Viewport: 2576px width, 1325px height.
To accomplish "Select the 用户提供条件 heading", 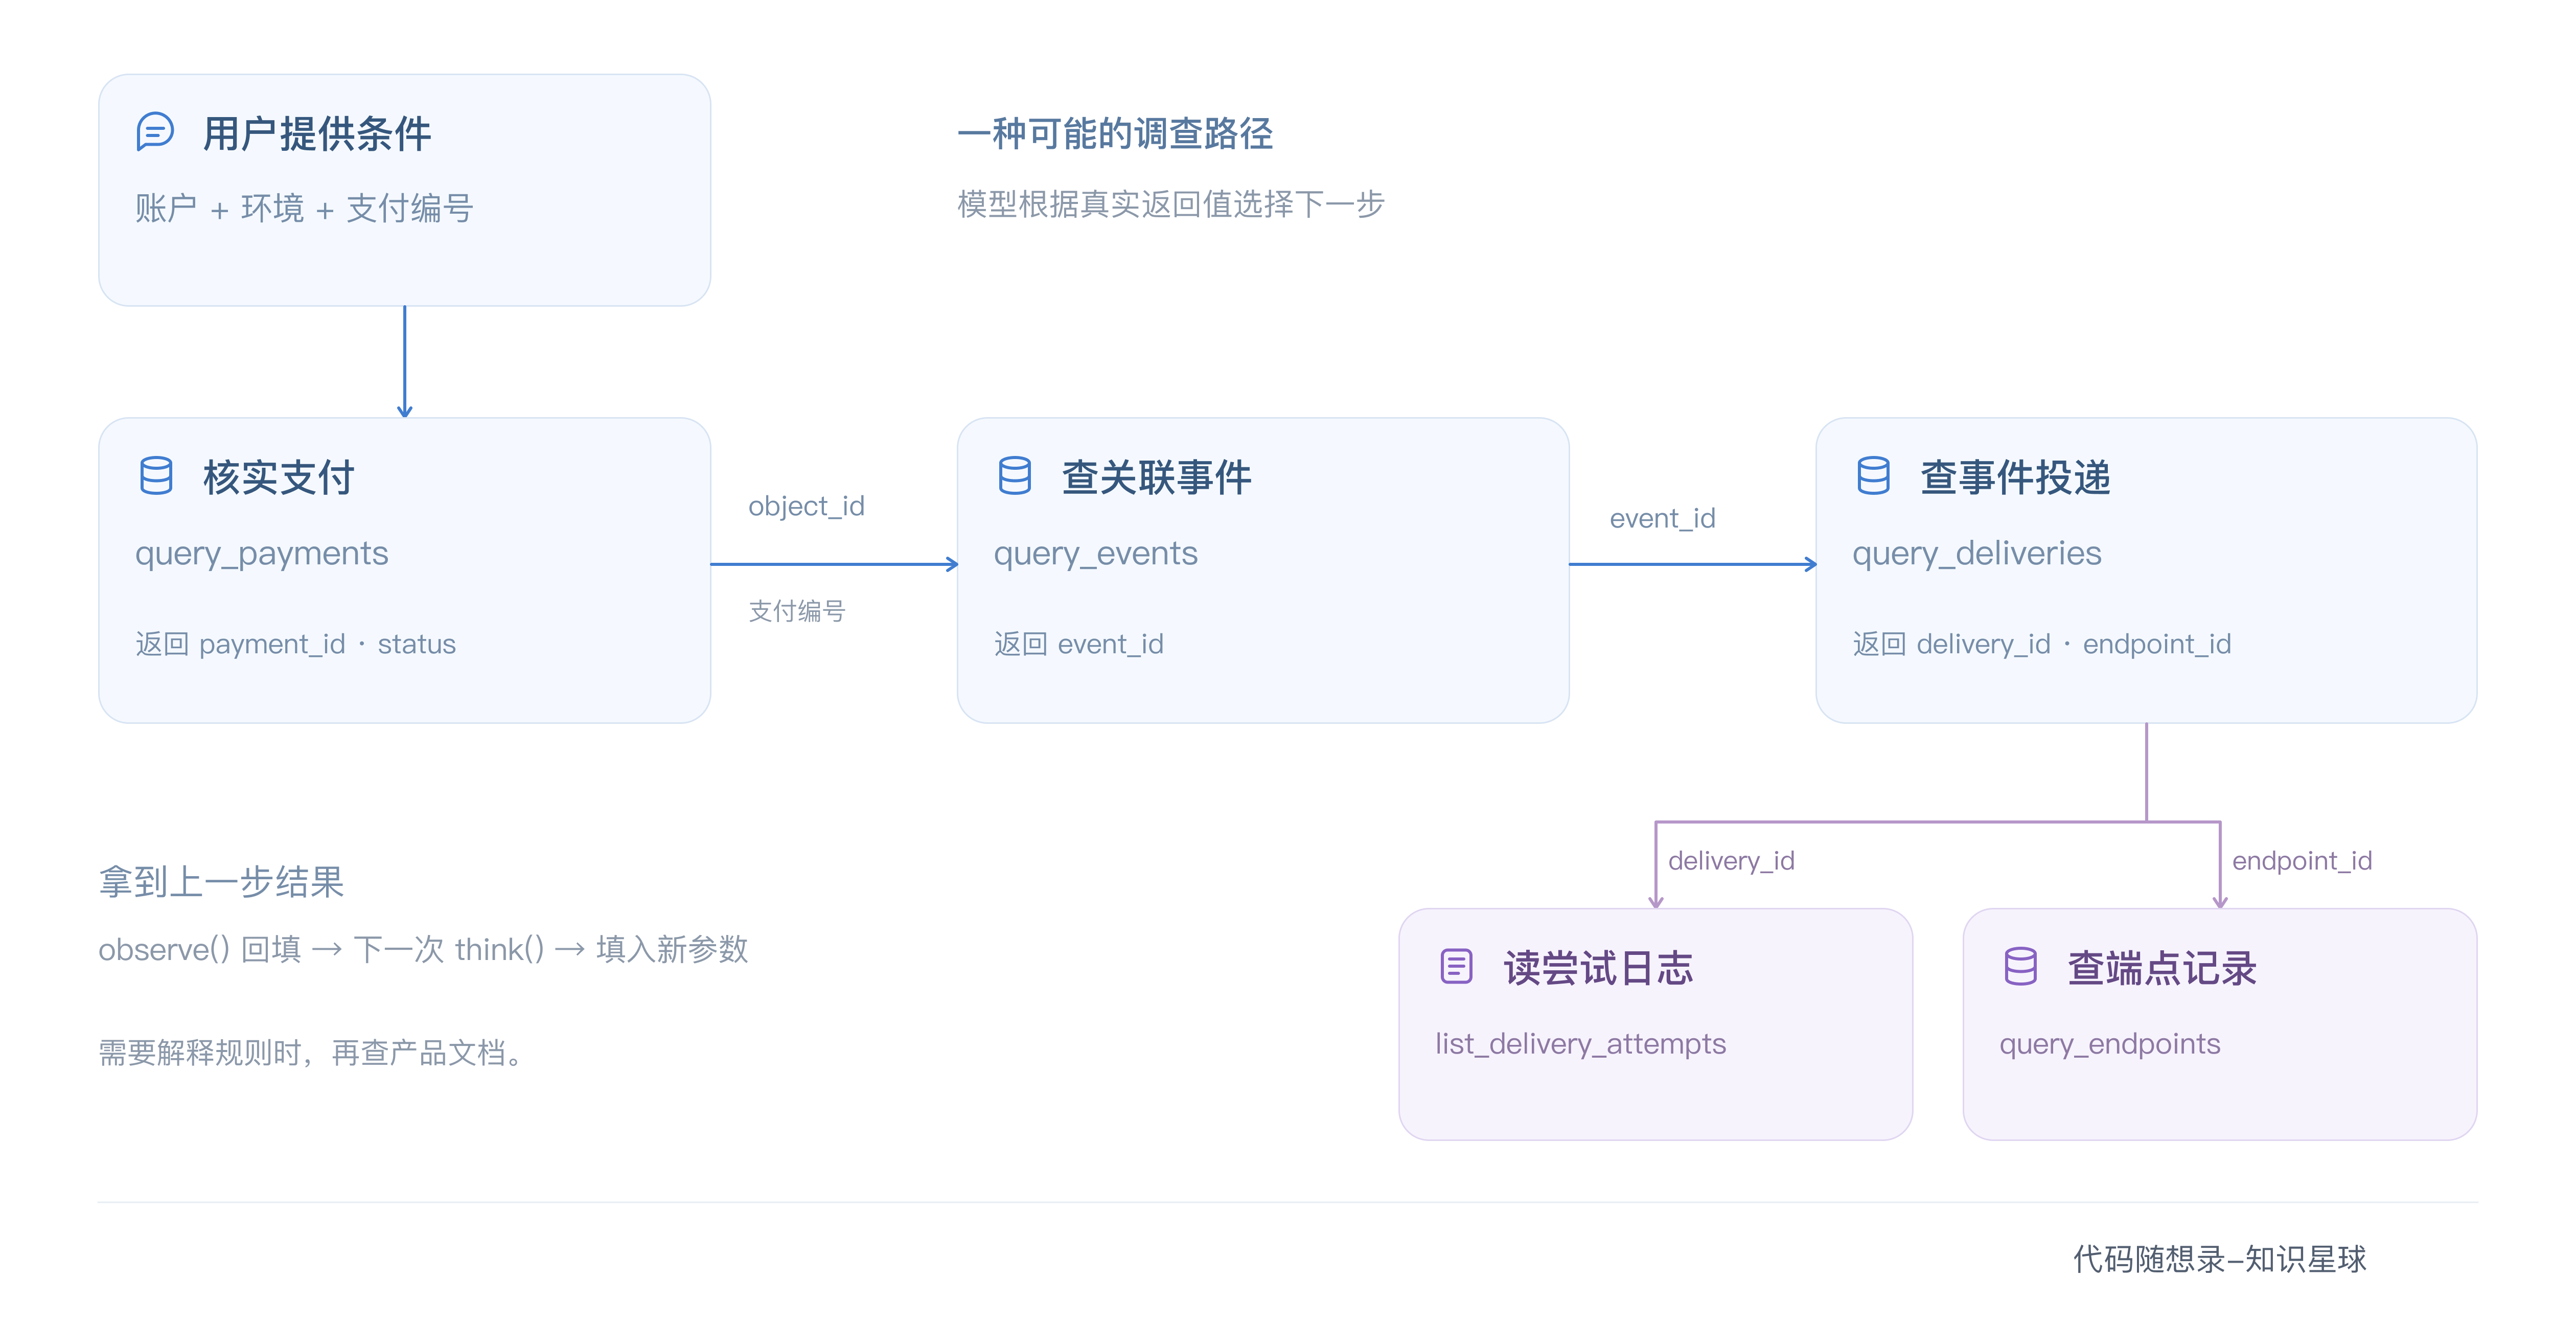I will pos(317,133).
